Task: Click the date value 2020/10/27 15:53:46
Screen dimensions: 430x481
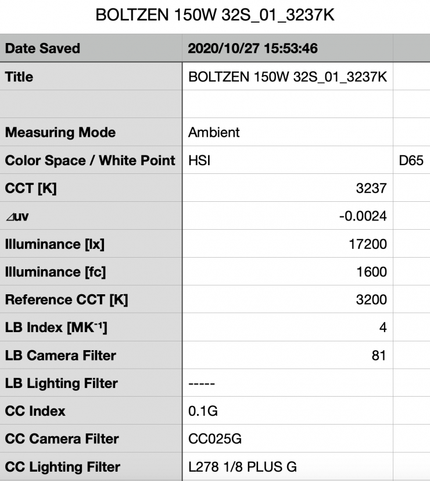Action: tap(253, 48)
